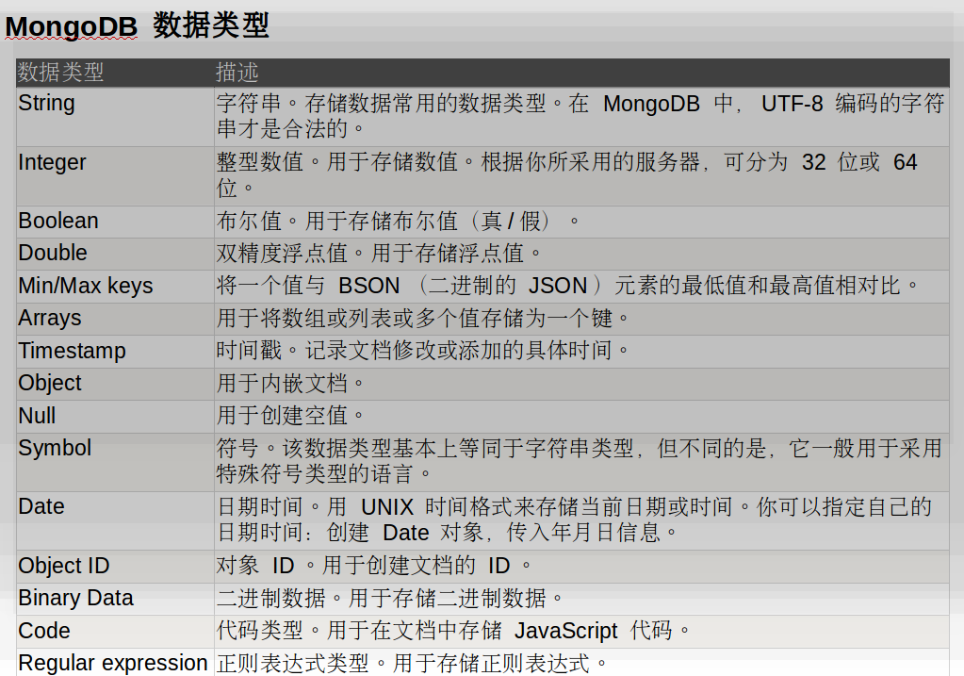This screenshot has height=676, width=964.
Task: Click the 'Object' cell with description '用于内嵌文档'
Action: 115,384
